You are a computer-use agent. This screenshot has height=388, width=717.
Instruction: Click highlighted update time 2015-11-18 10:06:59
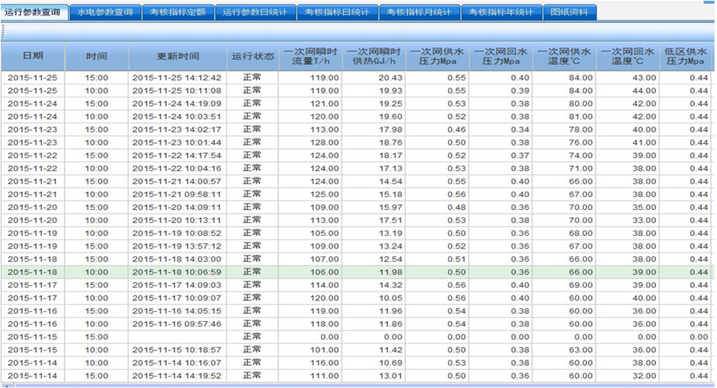(177, 272)
